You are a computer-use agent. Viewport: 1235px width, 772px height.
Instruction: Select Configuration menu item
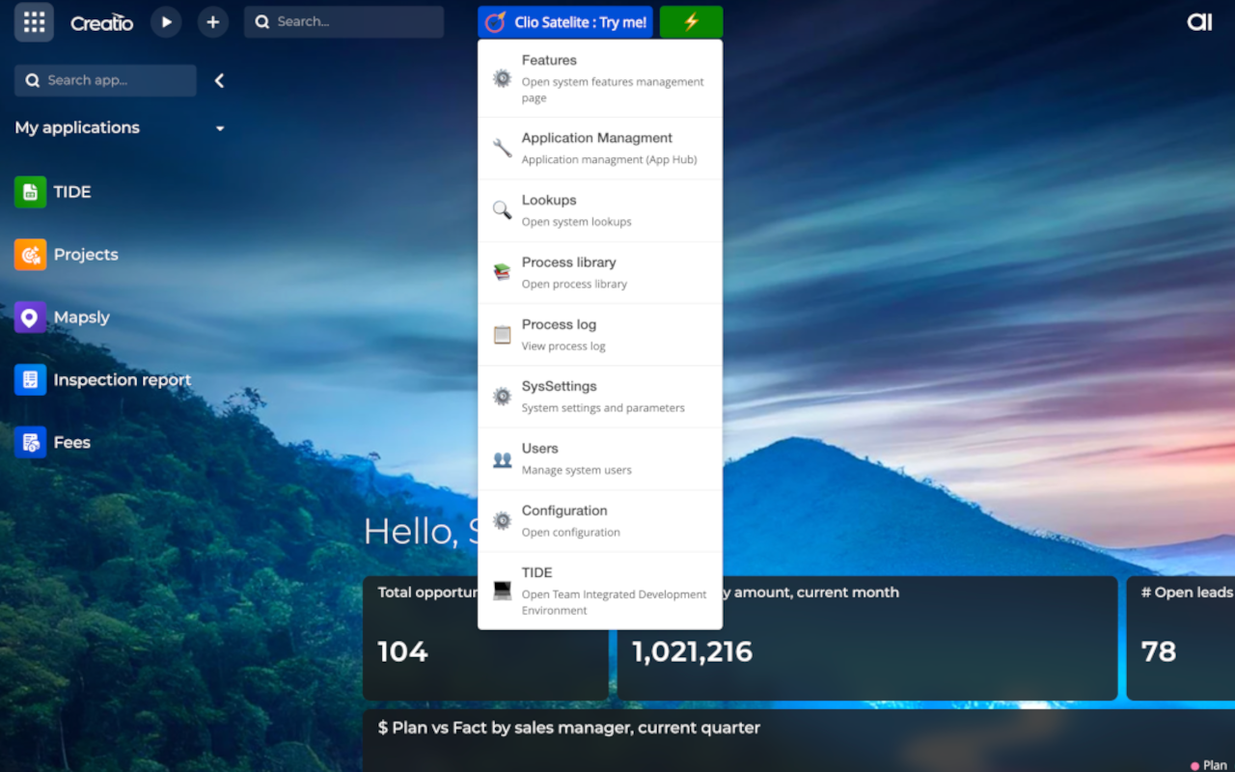point(600,521)
